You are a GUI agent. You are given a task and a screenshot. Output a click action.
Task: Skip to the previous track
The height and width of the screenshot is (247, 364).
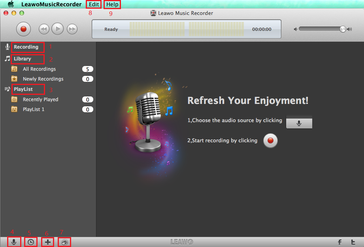(x=44, y=29)
